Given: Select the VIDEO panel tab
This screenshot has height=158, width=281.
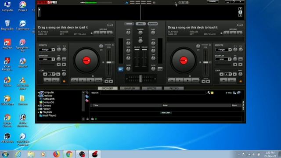Looking at the screenshot, I should click(x=140, y=24).
